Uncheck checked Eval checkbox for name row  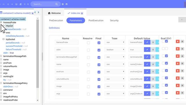point(167,63)
